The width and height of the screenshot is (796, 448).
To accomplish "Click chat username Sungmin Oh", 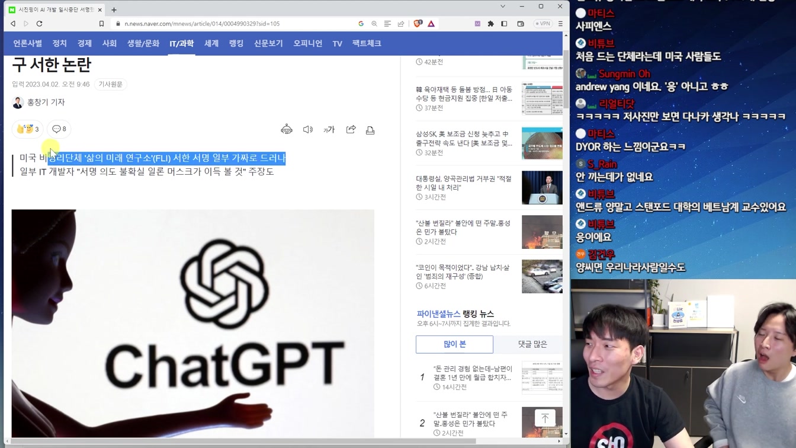I will (x=624, y=74).
